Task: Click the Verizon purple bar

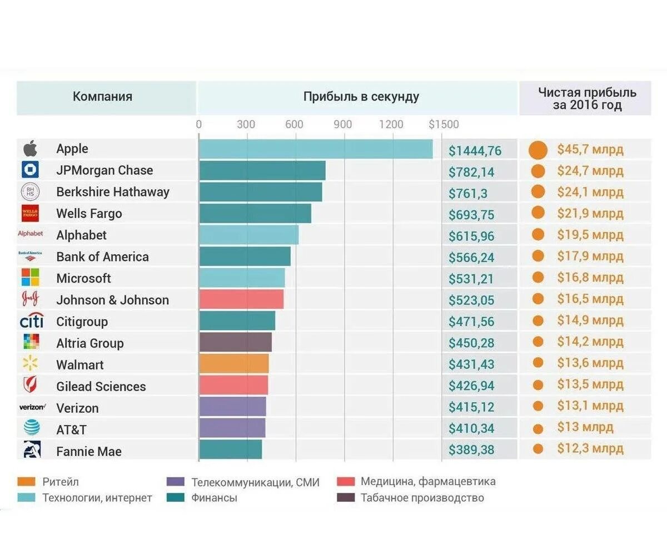Action: [x=232, y=407]
